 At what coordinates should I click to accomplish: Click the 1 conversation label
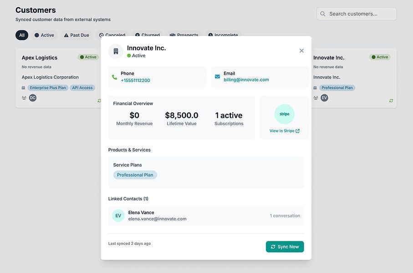[285, 216]
